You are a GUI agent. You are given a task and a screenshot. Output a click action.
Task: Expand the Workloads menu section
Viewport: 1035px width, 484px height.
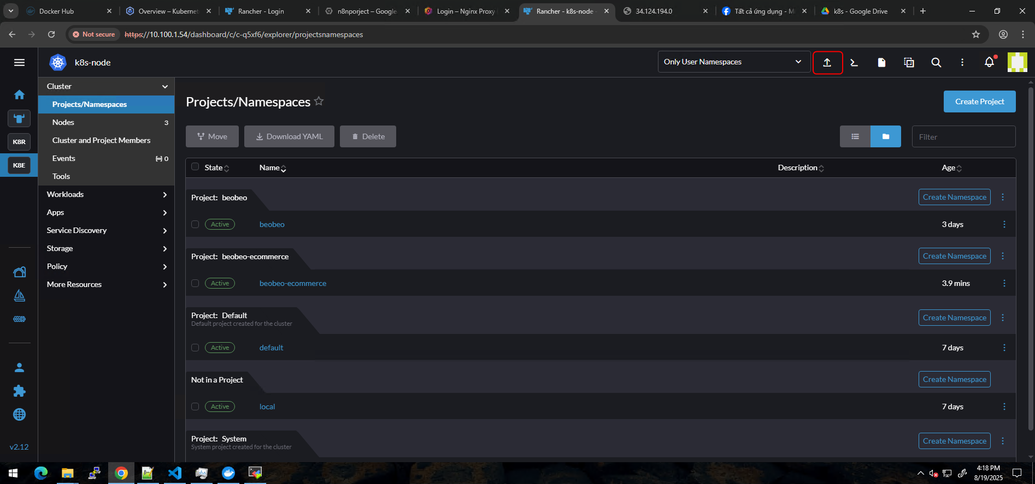107,195
